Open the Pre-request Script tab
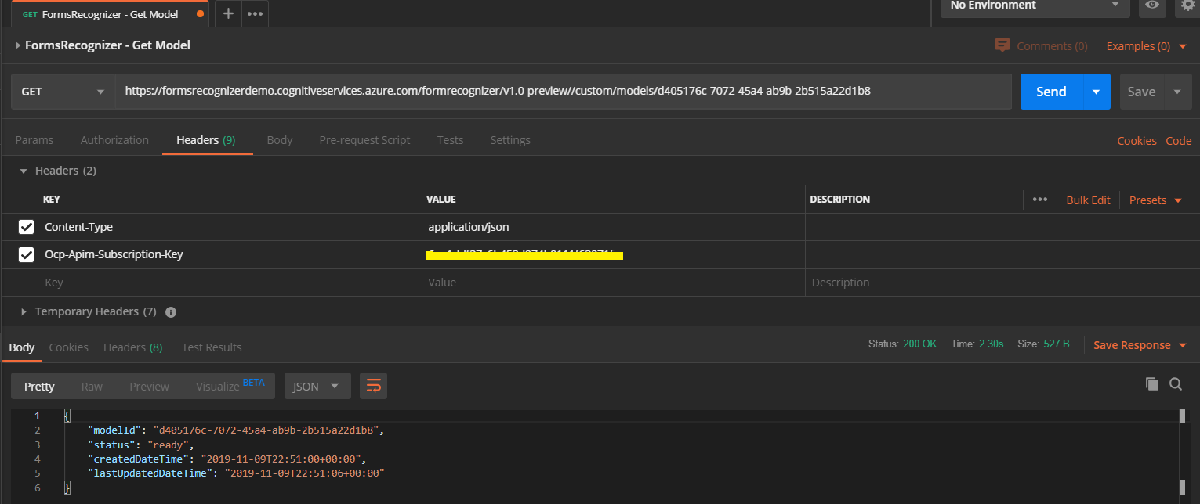The width and height of the screenshot is (1200, 504). 364,140
